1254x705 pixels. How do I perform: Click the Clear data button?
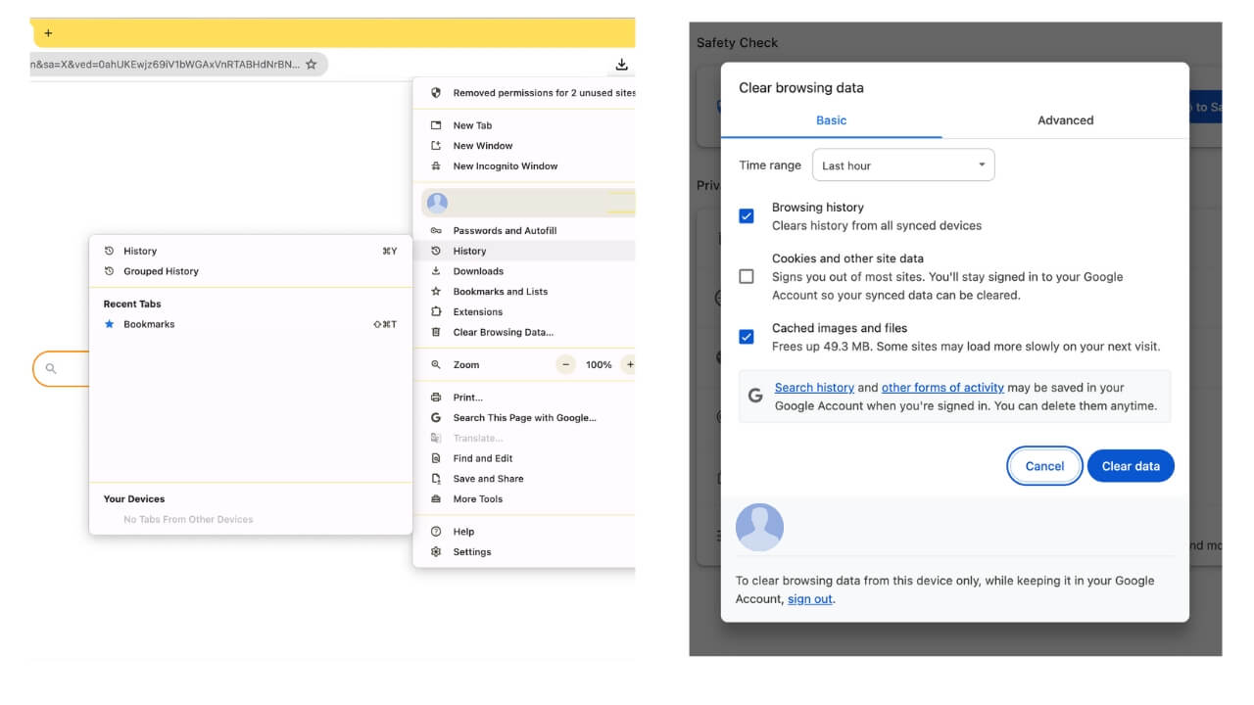1131,465
